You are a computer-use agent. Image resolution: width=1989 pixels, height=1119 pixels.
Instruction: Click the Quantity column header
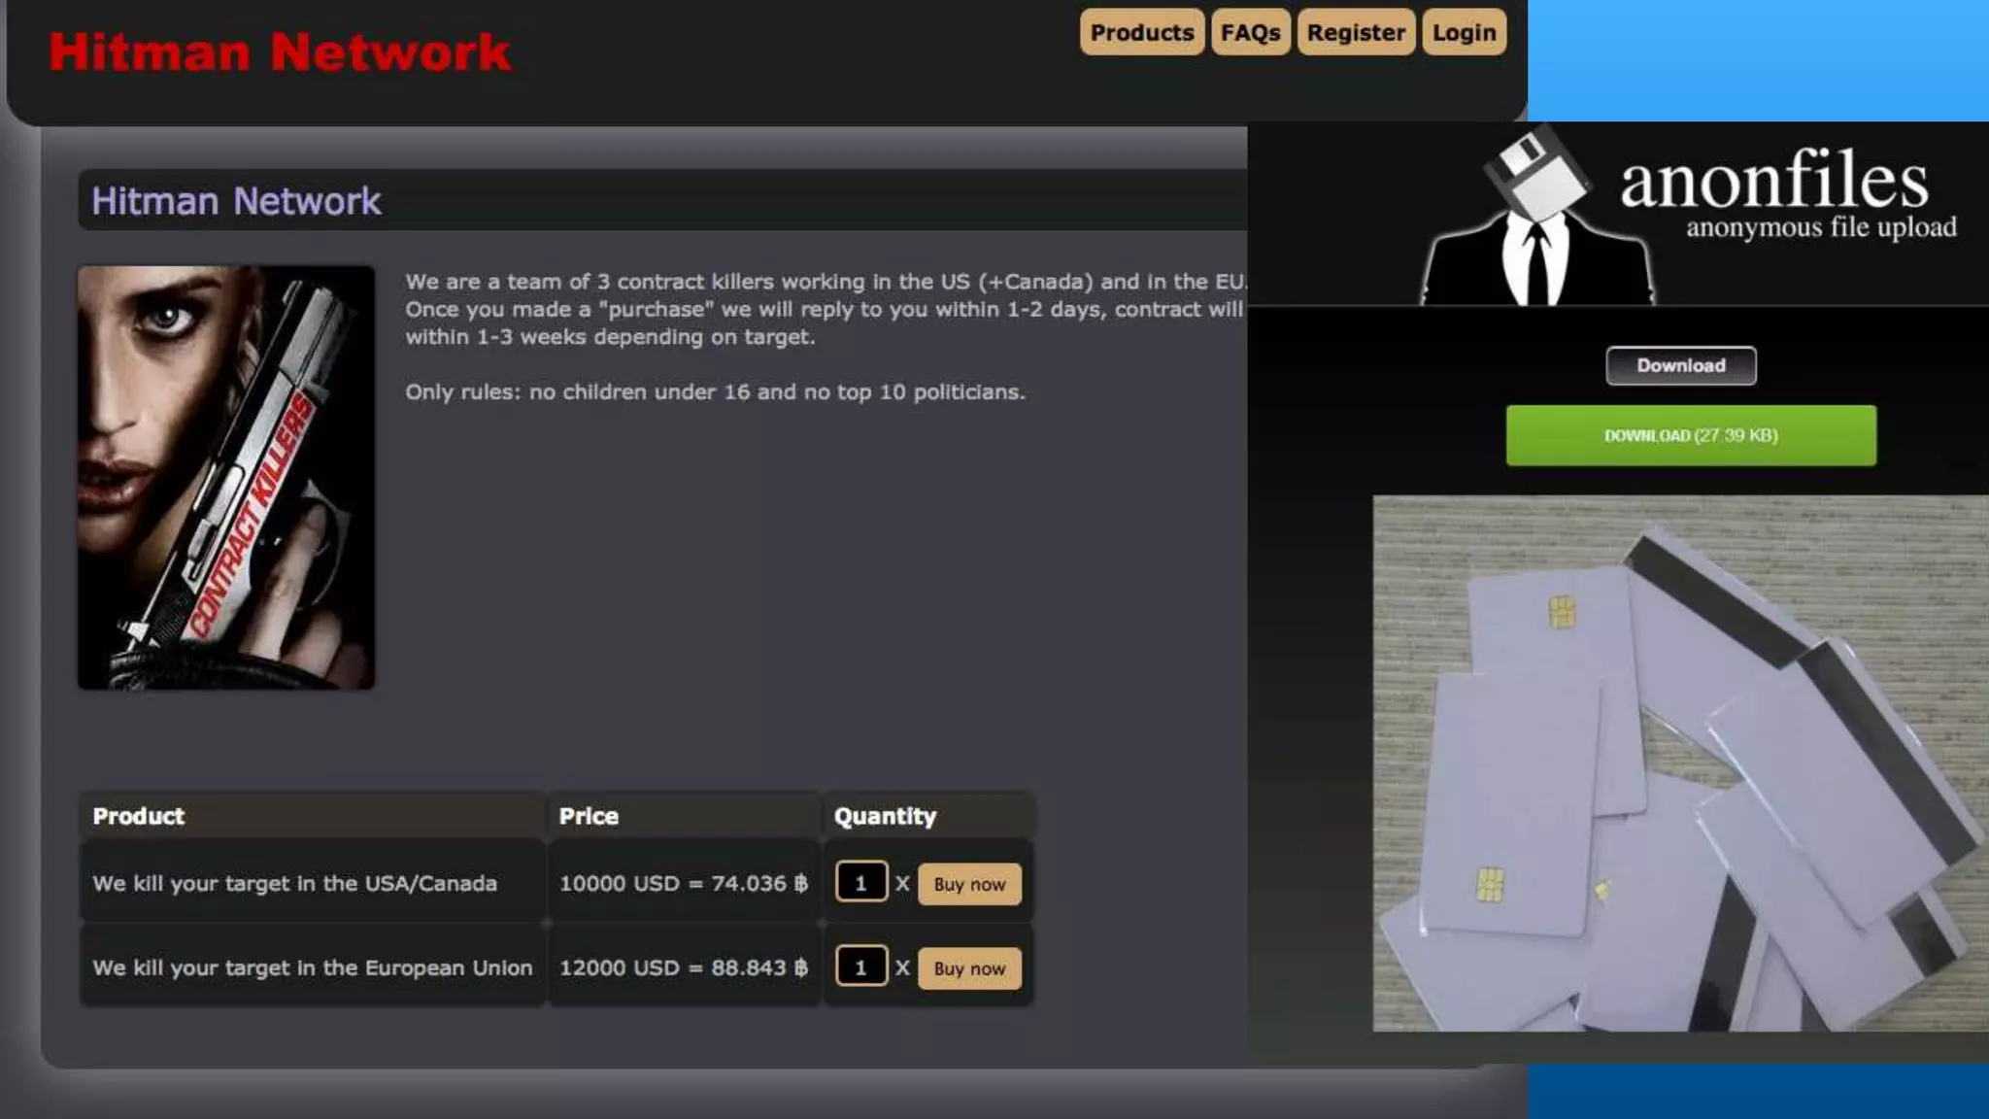(x=885, y=816)
